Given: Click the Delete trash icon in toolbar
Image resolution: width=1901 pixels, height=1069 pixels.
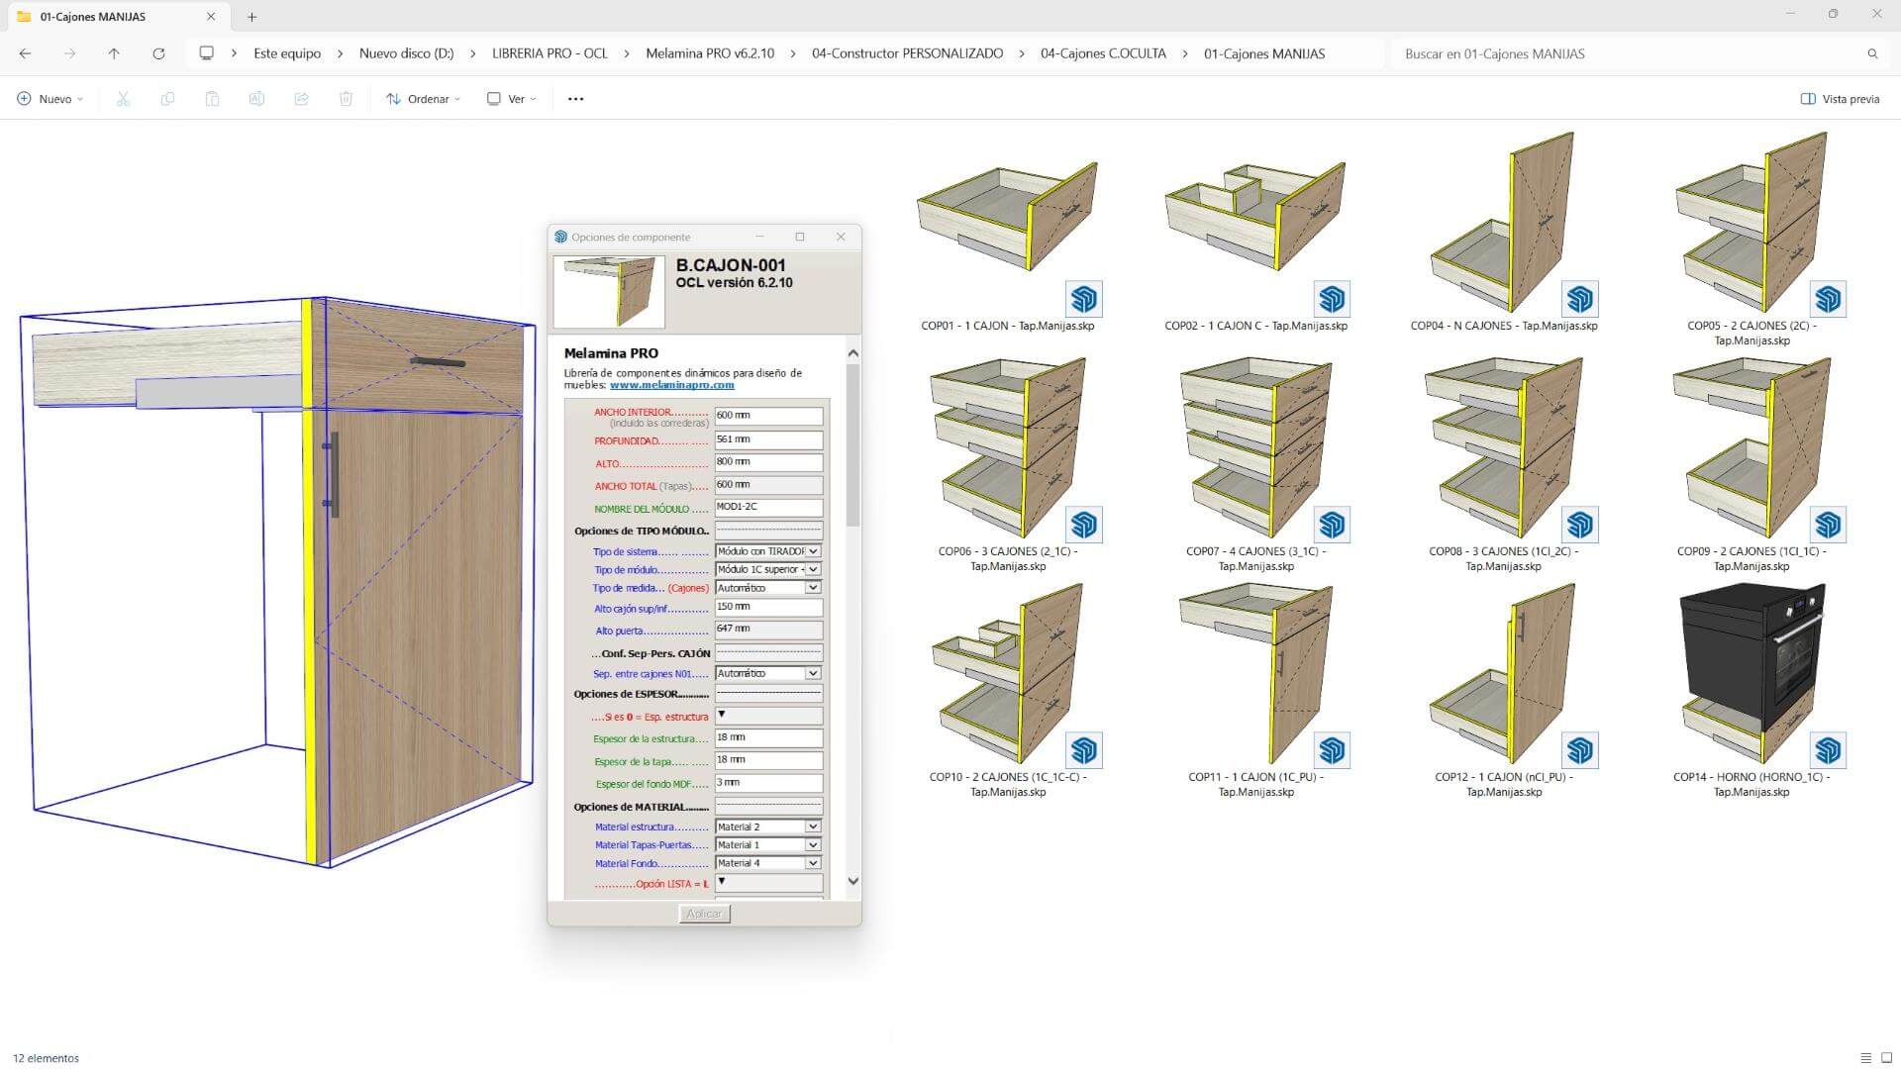Looking at the screenshot, I should click(346, 99).
